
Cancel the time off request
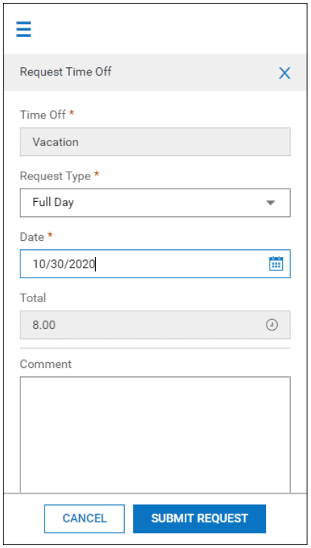tap(85, 518)
